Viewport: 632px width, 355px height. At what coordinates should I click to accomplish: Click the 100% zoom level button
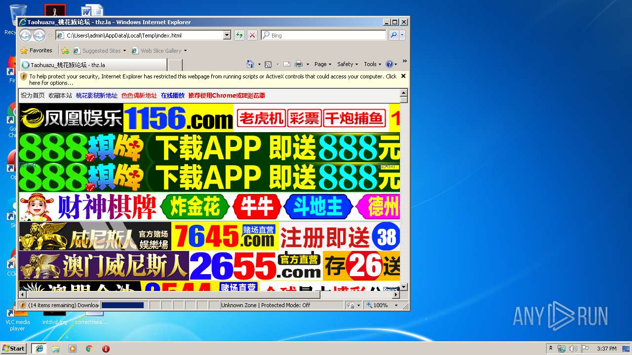pyautogui.click(x=378, y=305)
